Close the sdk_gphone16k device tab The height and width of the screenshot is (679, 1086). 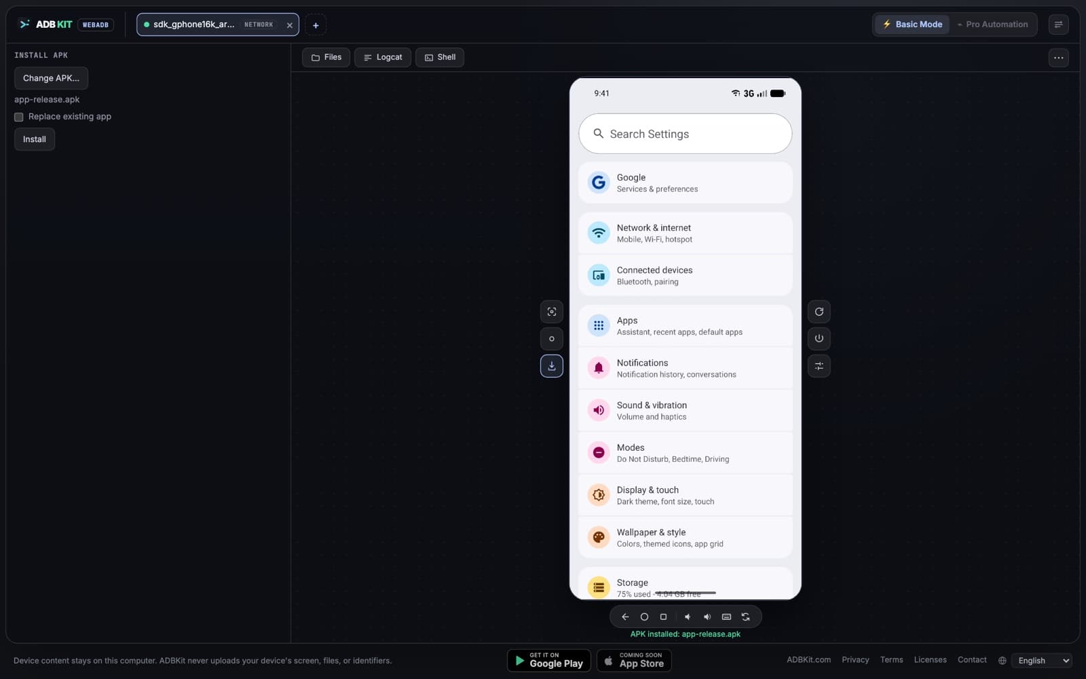point(290,25)
